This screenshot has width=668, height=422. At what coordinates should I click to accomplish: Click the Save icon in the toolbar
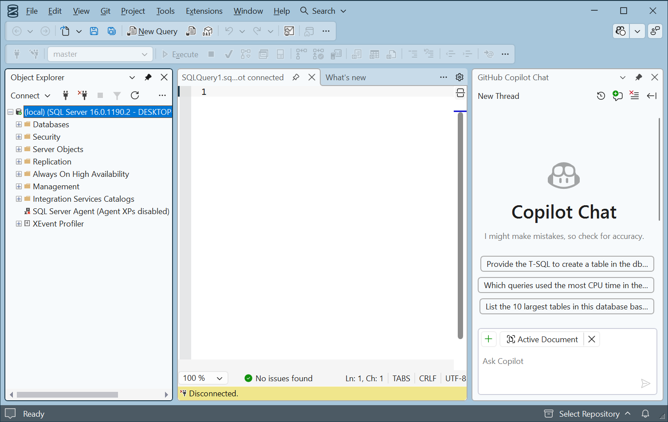tap(94, 31)
